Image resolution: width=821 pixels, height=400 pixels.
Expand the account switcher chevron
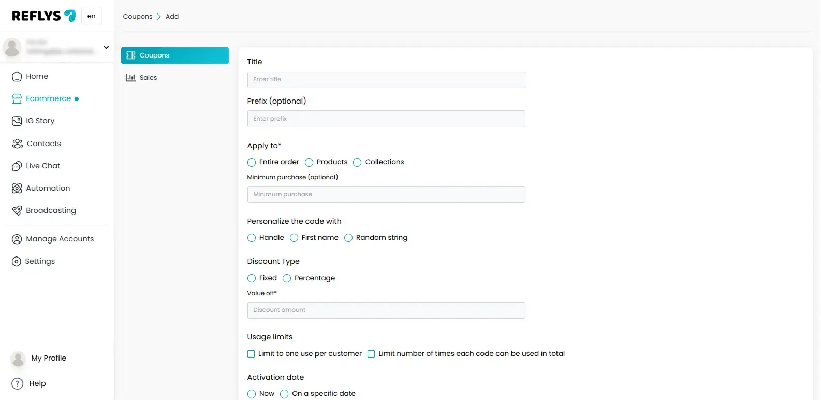(106, 47)
